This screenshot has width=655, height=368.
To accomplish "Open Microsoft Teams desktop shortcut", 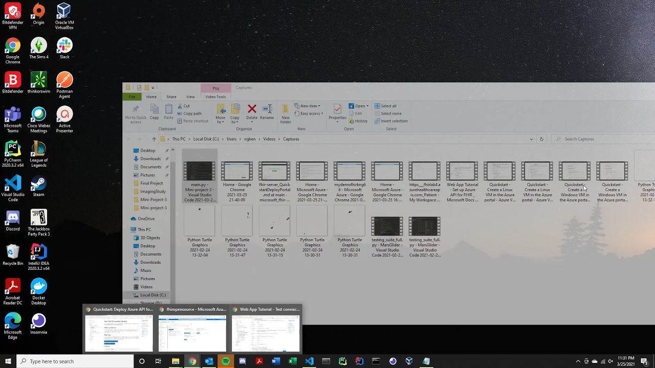I will pyautogui.click(x=13, y=119).
